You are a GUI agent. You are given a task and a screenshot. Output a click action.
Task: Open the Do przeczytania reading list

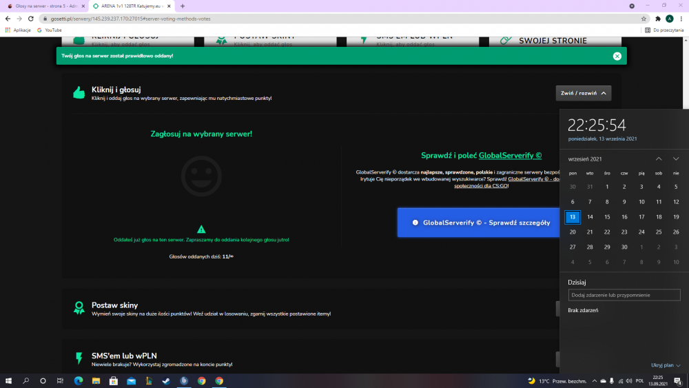[664, 30]
